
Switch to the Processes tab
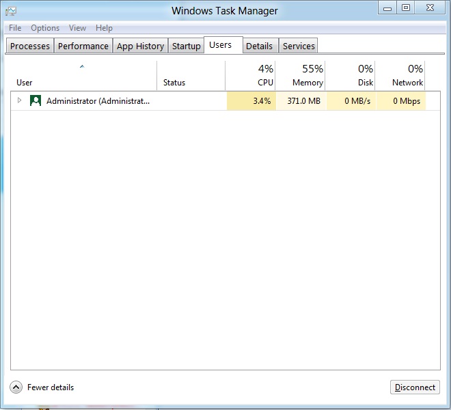tap(30, 46)
